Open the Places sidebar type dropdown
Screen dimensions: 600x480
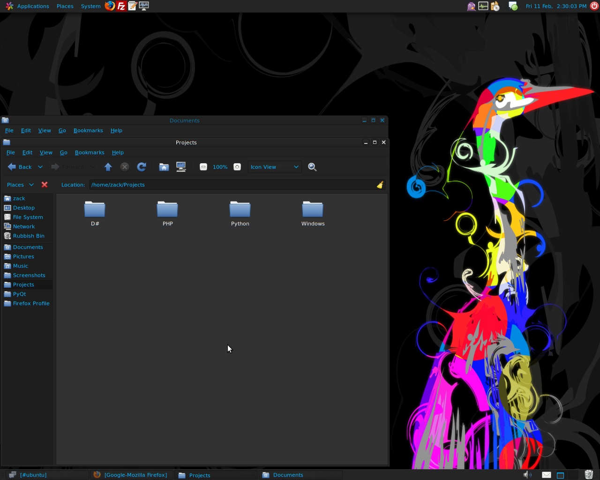tap(20, 185)
